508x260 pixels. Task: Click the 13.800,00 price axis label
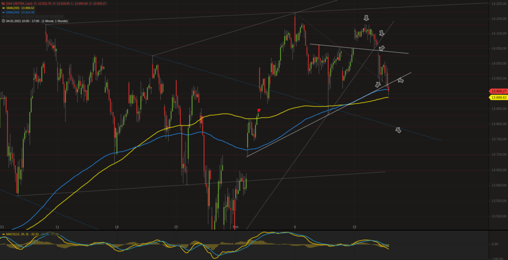pos(498,124)
